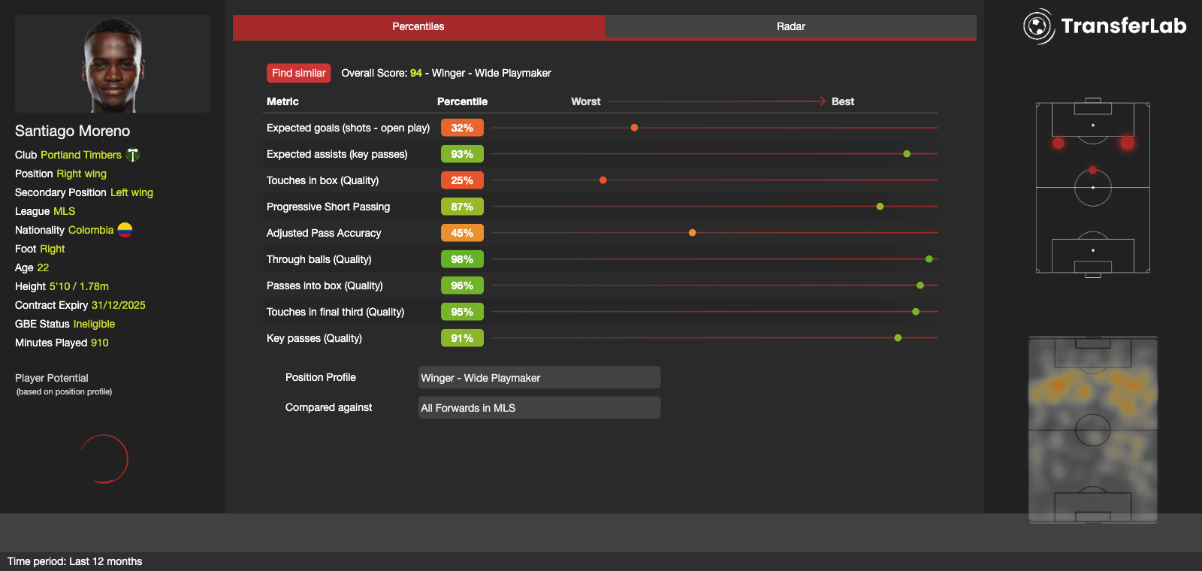This screenshot has width=1202, height=571.
Task: Click the Touches in final third percentile marker
Action: (916, 312)
